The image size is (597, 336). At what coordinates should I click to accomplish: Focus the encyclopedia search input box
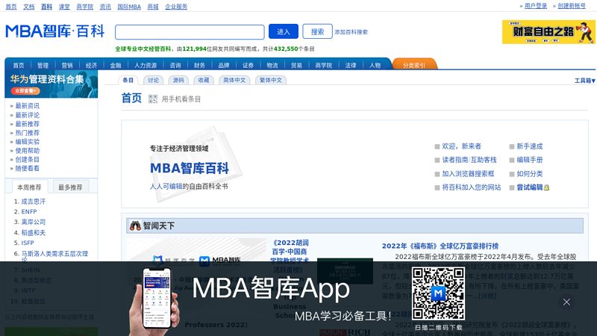tap(190, 32)
